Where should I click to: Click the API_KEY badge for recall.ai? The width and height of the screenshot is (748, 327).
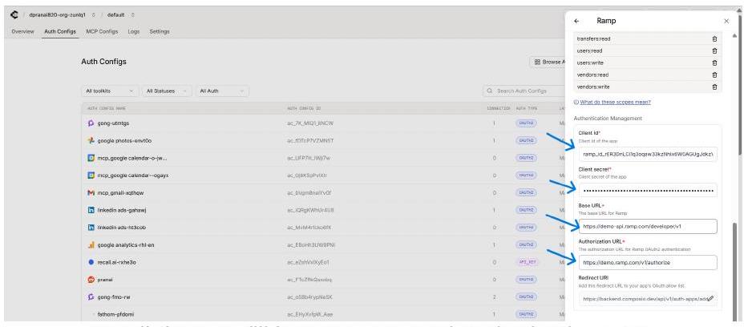[x=526, y=262]
